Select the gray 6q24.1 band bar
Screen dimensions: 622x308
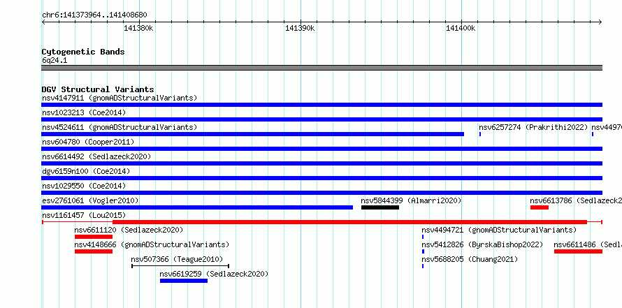coord(321,68)
